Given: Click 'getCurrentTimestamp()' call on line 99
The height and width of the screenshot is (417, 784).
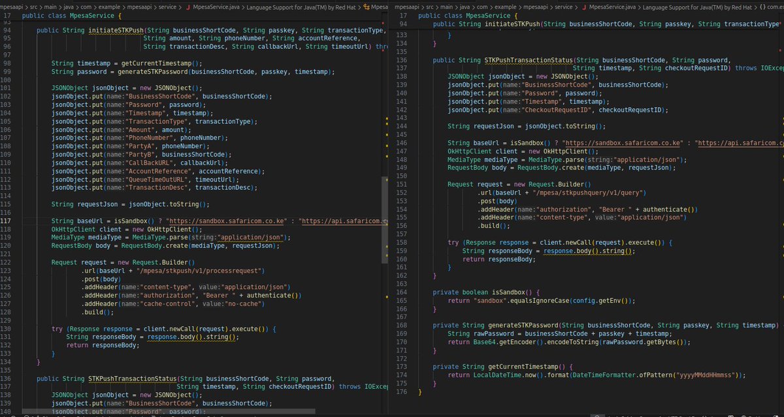Looking at the screenshot, I should pyautogui.click(x=160, y=63).
